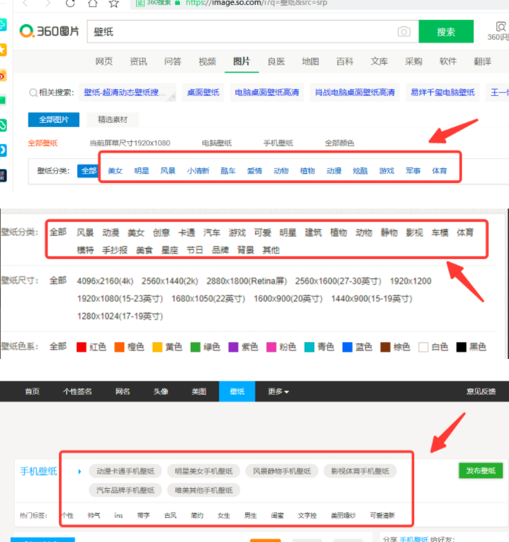Click the browser home icon
Image resolution: width=509 pixels, height=542 pixels.
93,4
